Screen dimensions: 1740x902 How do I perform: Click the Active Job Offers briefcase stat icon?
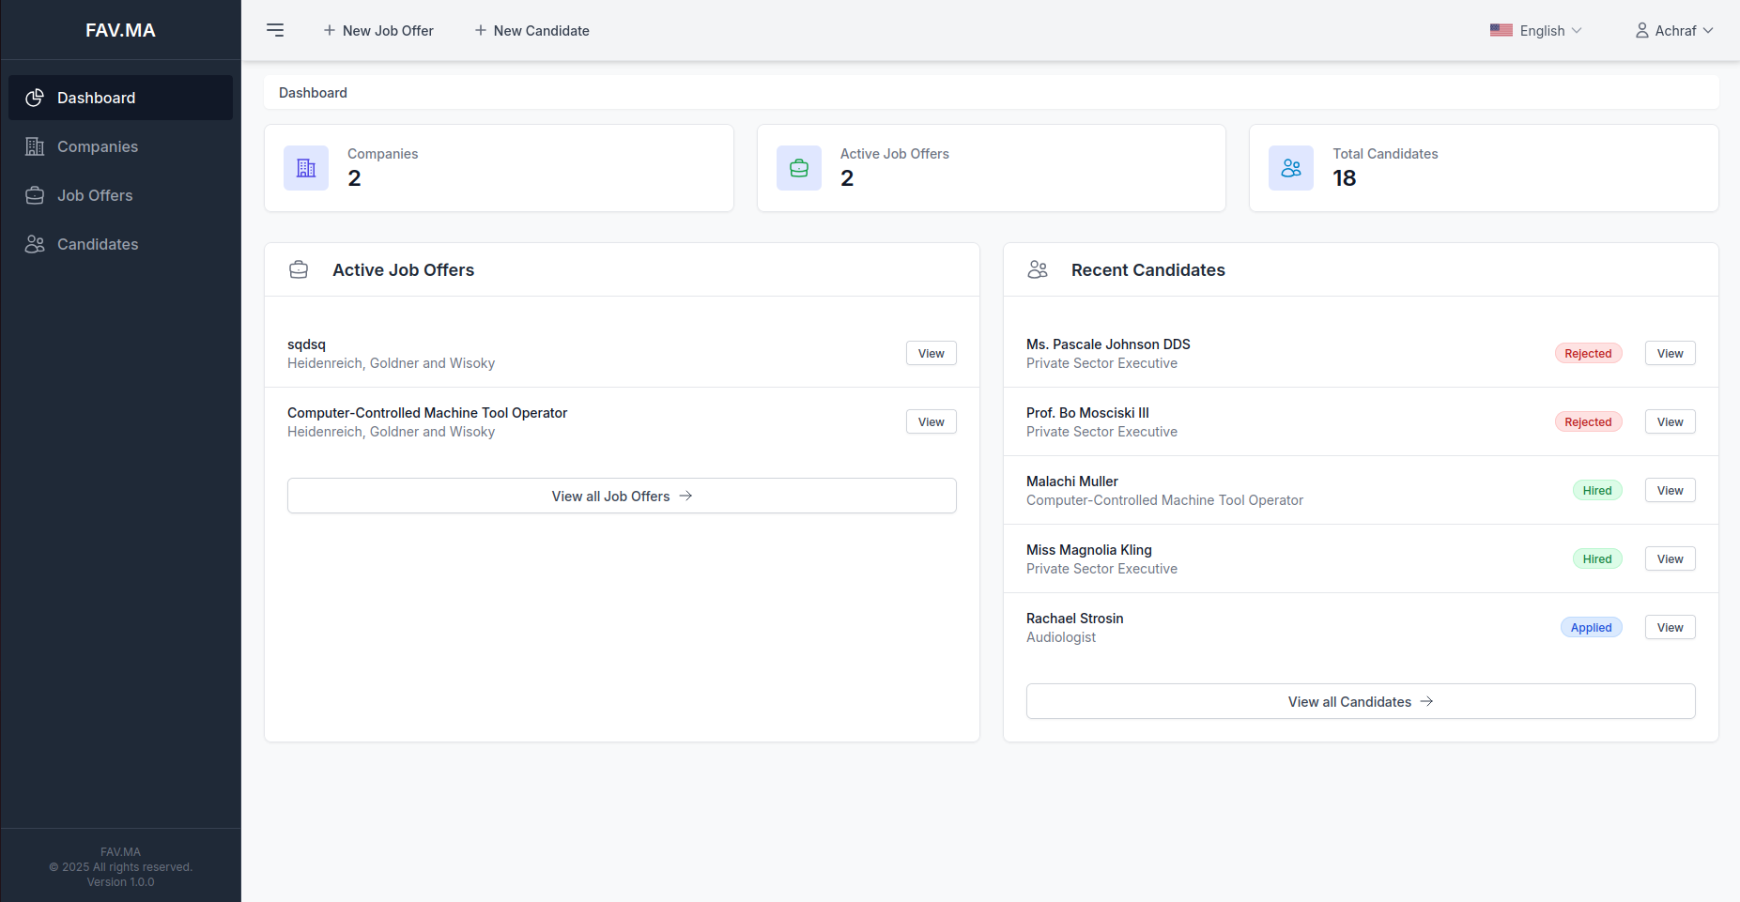pyautogui.click(x=799, y=168)
